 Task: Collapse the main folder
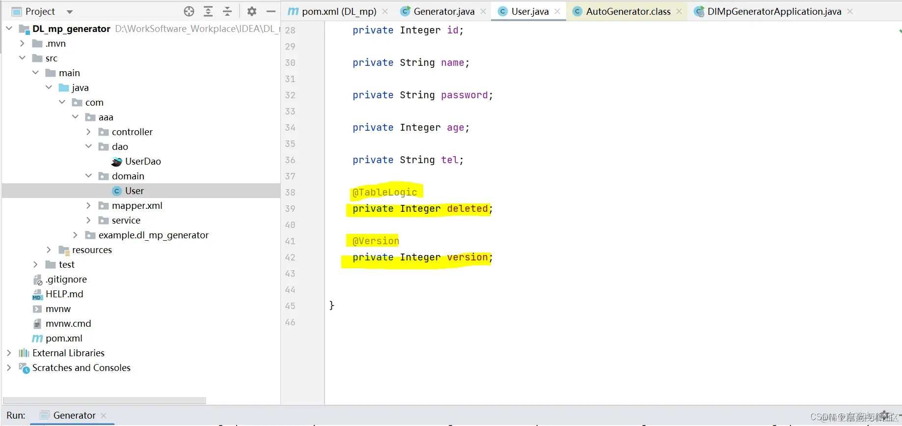click(x=35, y=73)
